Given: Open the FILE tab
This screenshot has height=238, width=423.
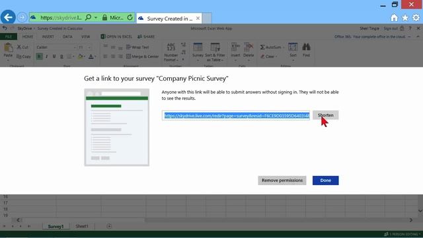Looking at the screenshot, I should (9, 36).
